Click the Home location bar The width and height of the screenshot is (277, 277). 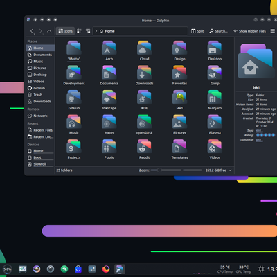pyautogui.click(x=141, y=31)
